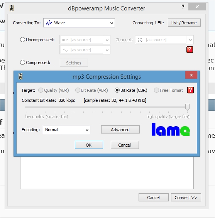Open the Converting To Wave dropdown
The width and height of the screenshot is (215, 218).
(79, 23)
